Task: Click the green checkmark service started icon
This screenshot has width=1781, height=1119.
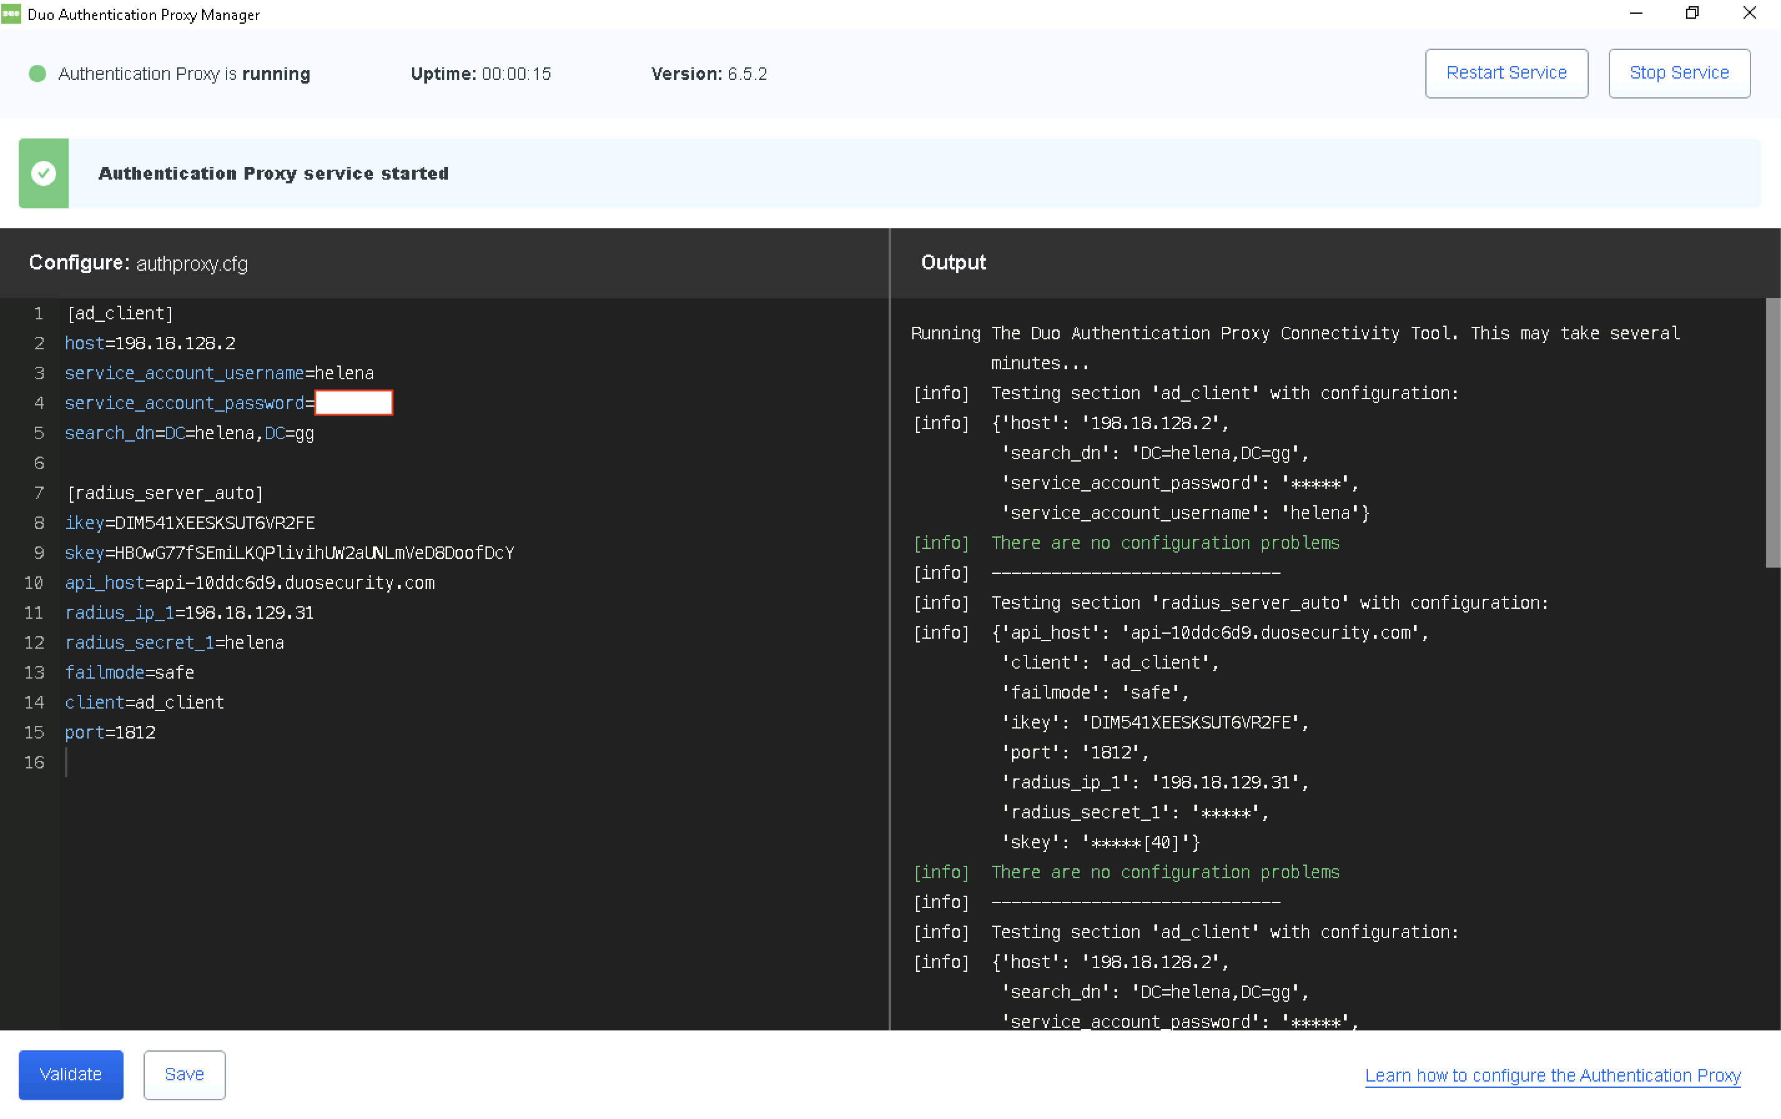Action: pos(44,173)
